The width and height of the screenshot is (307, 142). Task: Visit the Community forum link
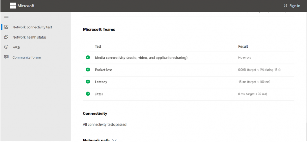(x=27, y=57)
